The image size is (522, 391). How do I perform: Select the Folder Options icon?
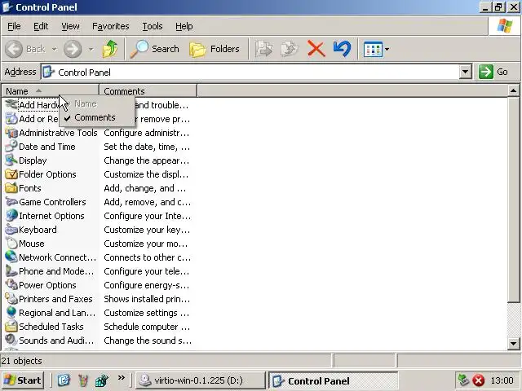(x=11, y=174)
